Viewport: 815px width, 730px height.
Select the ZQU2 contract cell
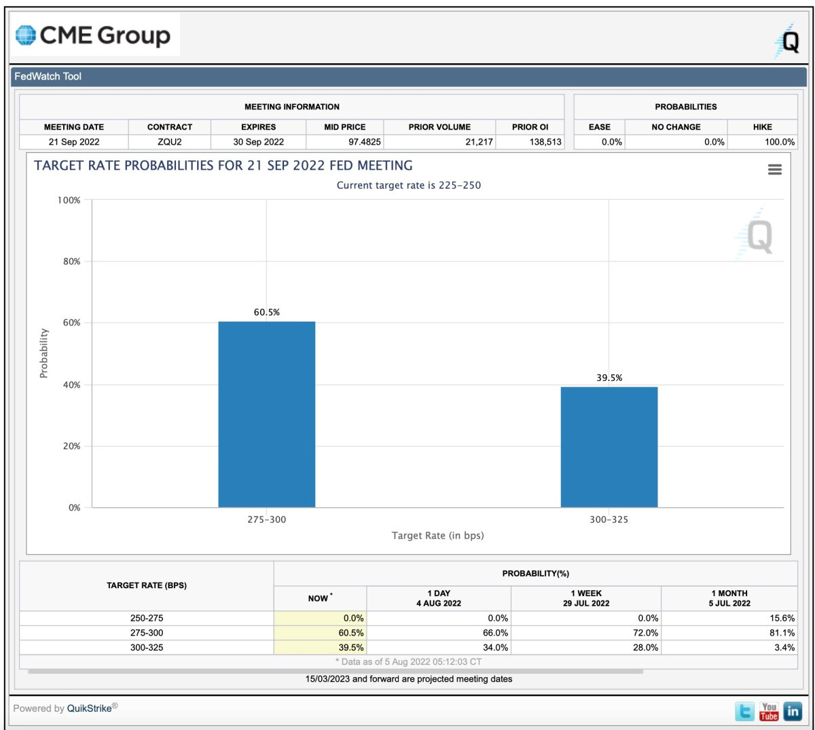[170, 142]
